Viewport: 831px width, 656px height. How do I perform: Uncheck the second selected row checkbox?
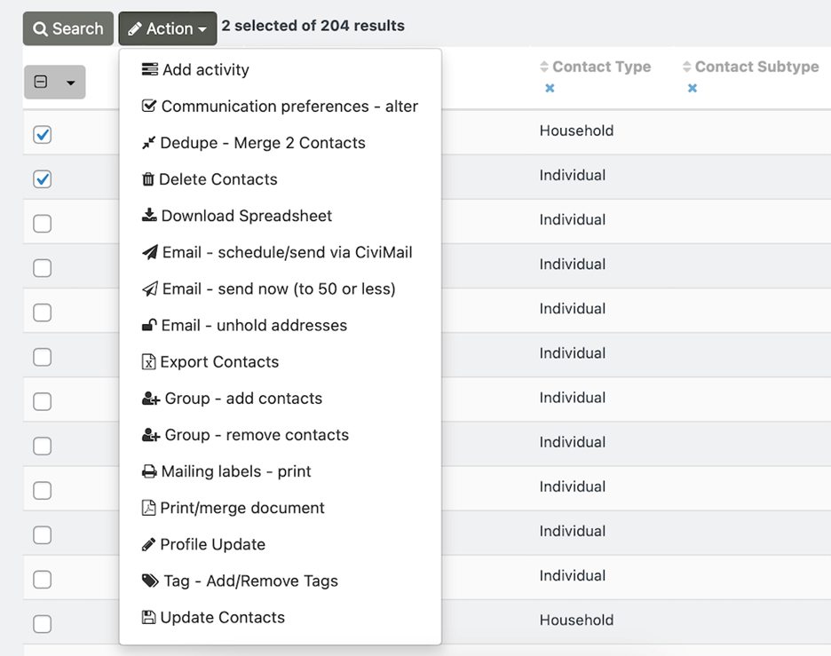click(42, 179)
